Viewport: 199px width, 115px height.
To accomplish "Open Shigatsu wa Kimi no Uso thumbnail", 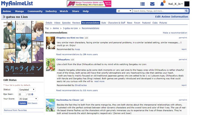I will 50,43.
